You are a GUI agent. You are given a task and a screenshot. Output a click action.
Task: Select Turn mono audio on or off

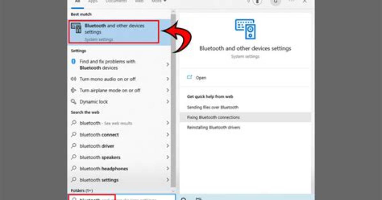(x=107, y=79)
